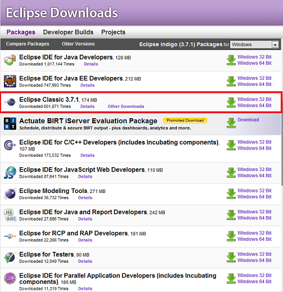This screenshot has height=292, width=283.
Task: Open the Windows platform dropdown
Action: 254,45
